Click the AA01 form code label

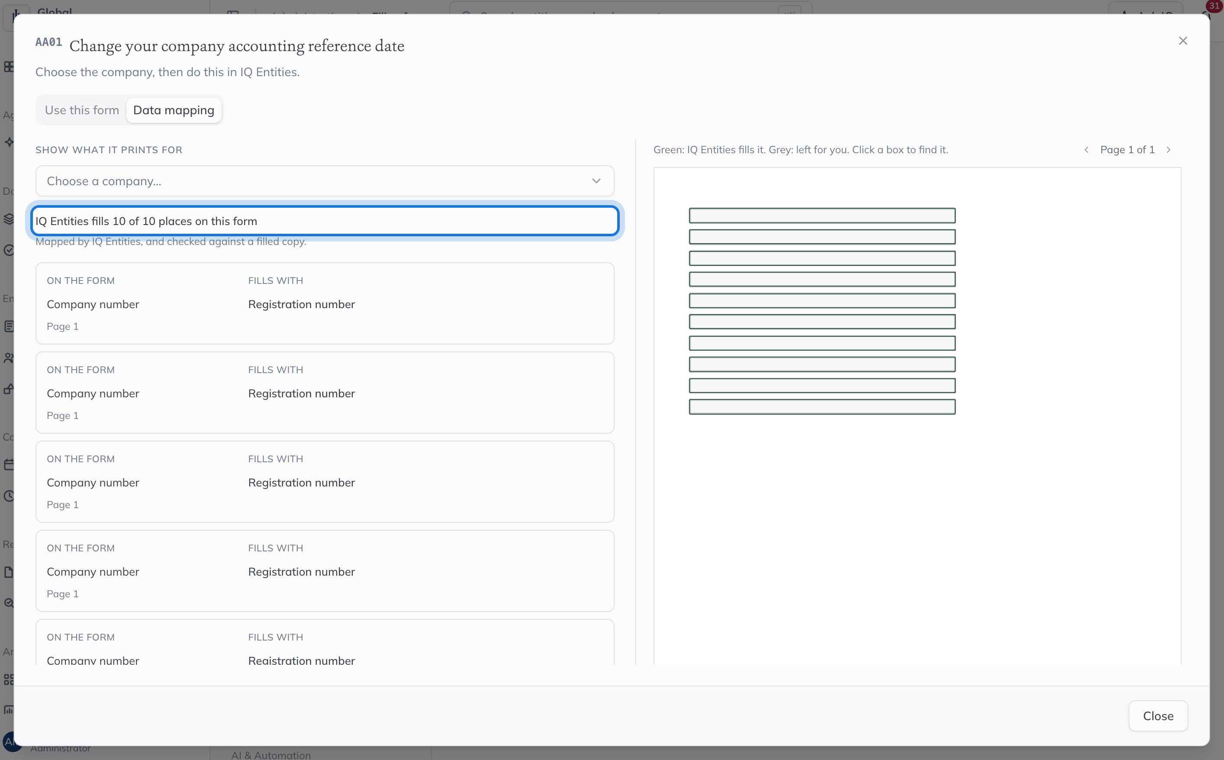point(49,42)
